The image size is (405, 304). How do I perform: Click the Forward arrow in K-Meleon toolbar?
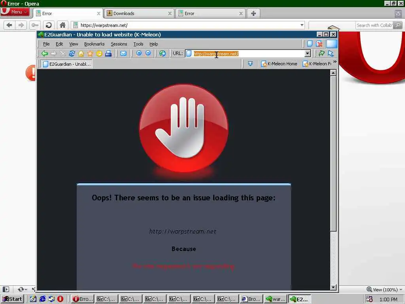click(x=54, y=53)
